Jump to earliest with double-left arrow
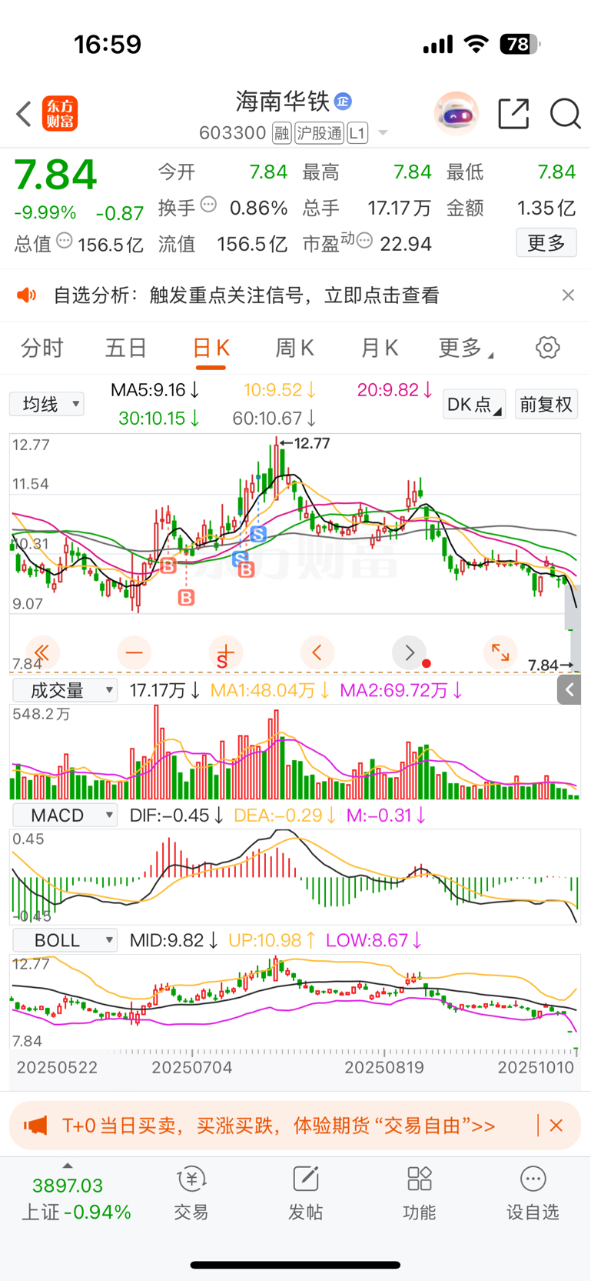591x1281 pixels. 42,653
